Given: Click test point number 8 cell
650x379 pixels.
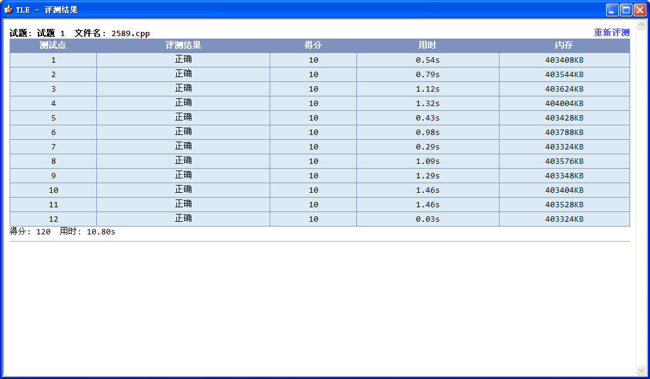Looking at the screenshot, I should (53, 161).
